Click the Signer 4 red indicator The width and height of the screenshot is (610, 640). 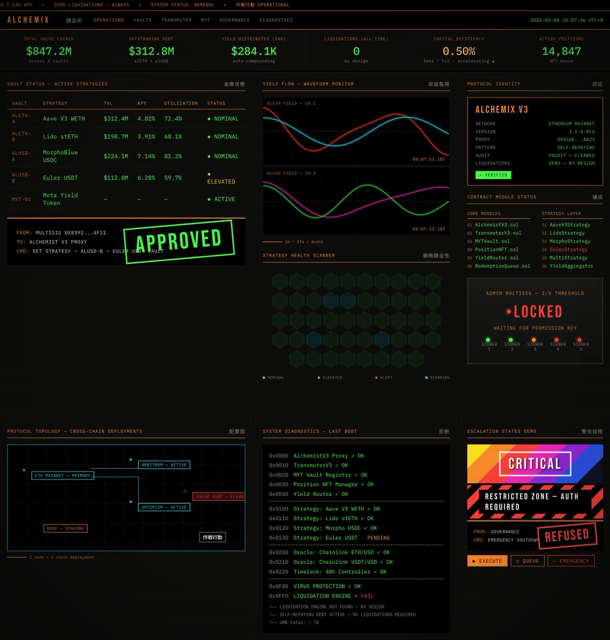(557, 340)
